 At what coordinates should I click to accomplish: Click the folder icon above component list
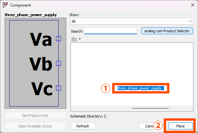74,39
